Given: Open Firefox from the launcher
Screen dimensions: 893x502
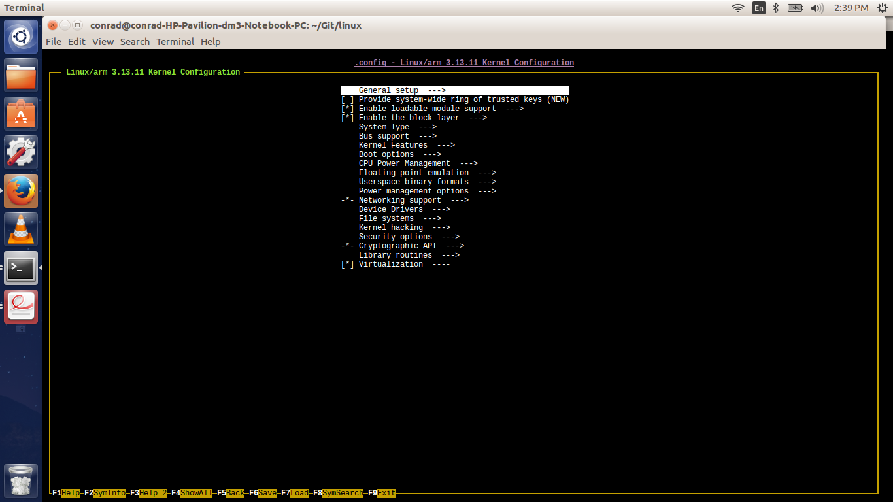Looking at the screenshot, I should [20, 190].
